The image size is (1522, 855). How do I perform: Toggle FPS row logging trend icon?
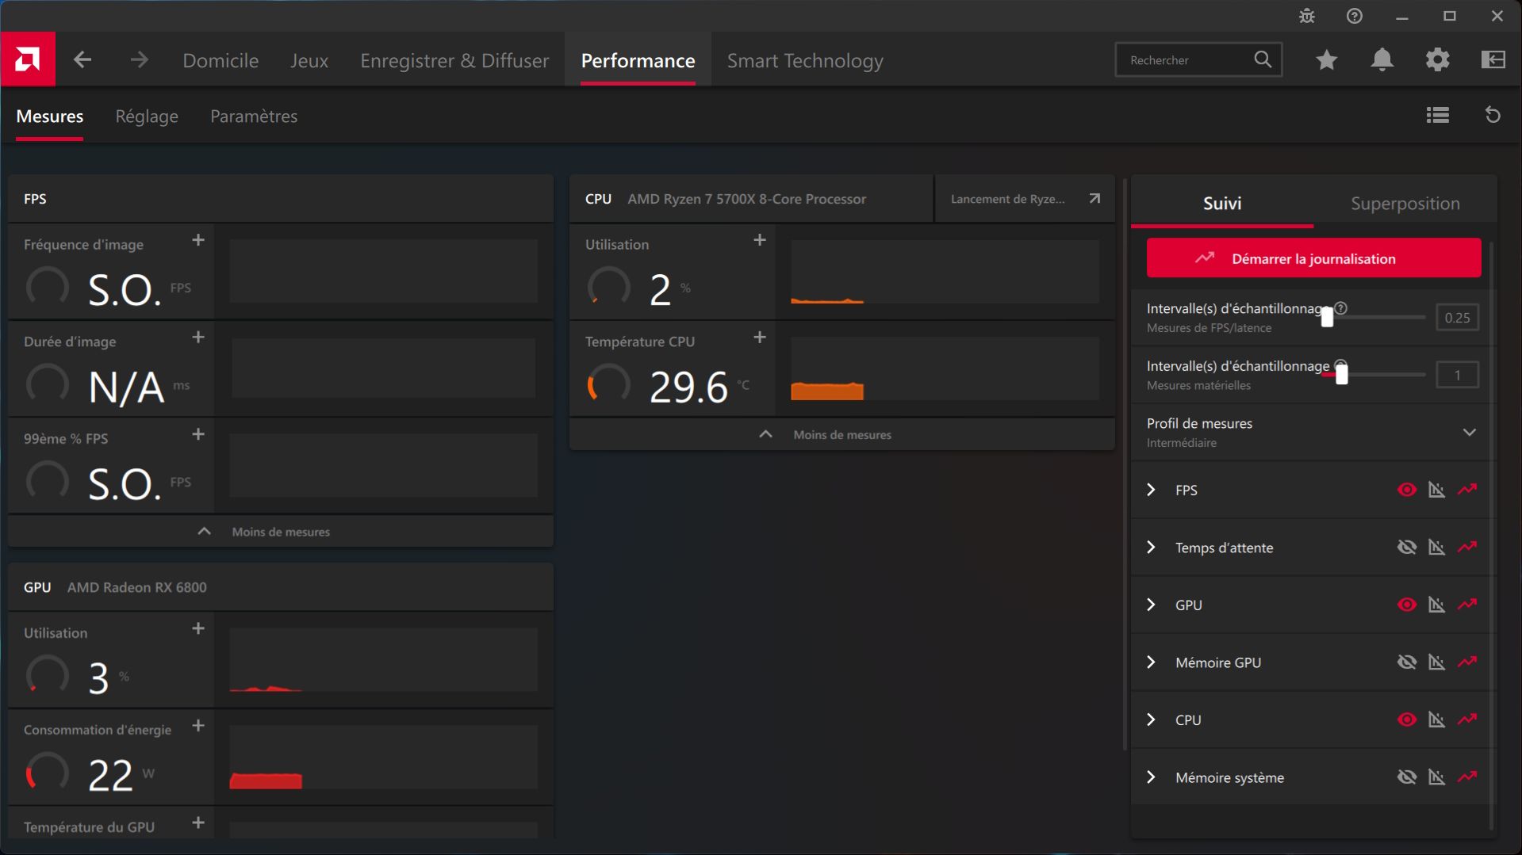point(1467,490)
